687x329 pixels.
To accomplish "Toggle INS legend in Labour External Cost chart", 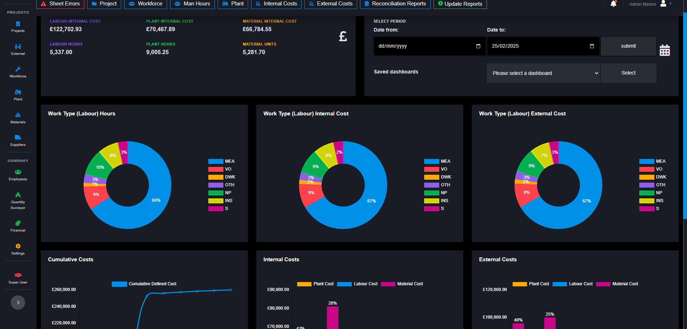I will (652, 201).
